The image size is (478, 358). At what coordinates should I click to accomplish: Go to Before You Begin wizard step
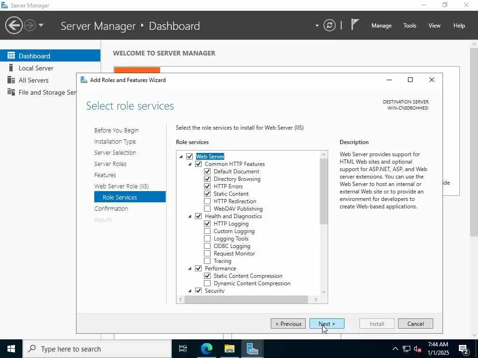pyautogui.click(x=116, y=131)
